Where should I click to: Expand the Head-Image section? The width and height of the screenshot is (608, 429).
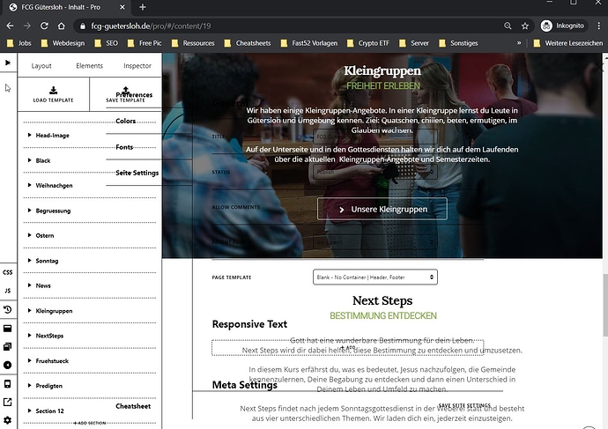click(53, 136)
